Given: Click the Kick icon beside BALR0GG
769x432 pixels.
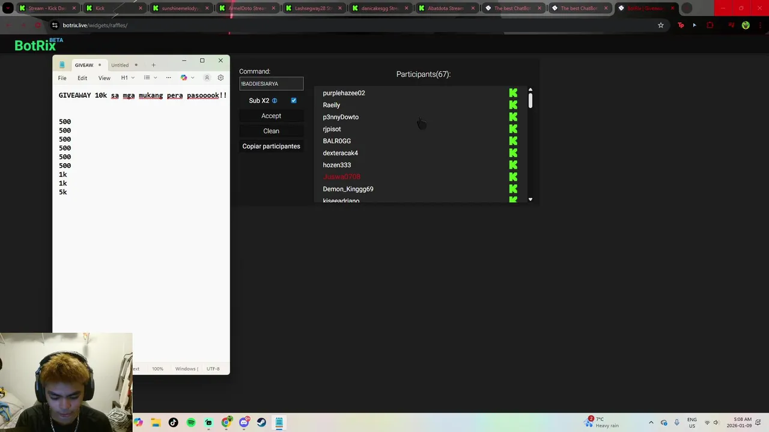Looking at the screenshot, I should (x=513, y=141).
